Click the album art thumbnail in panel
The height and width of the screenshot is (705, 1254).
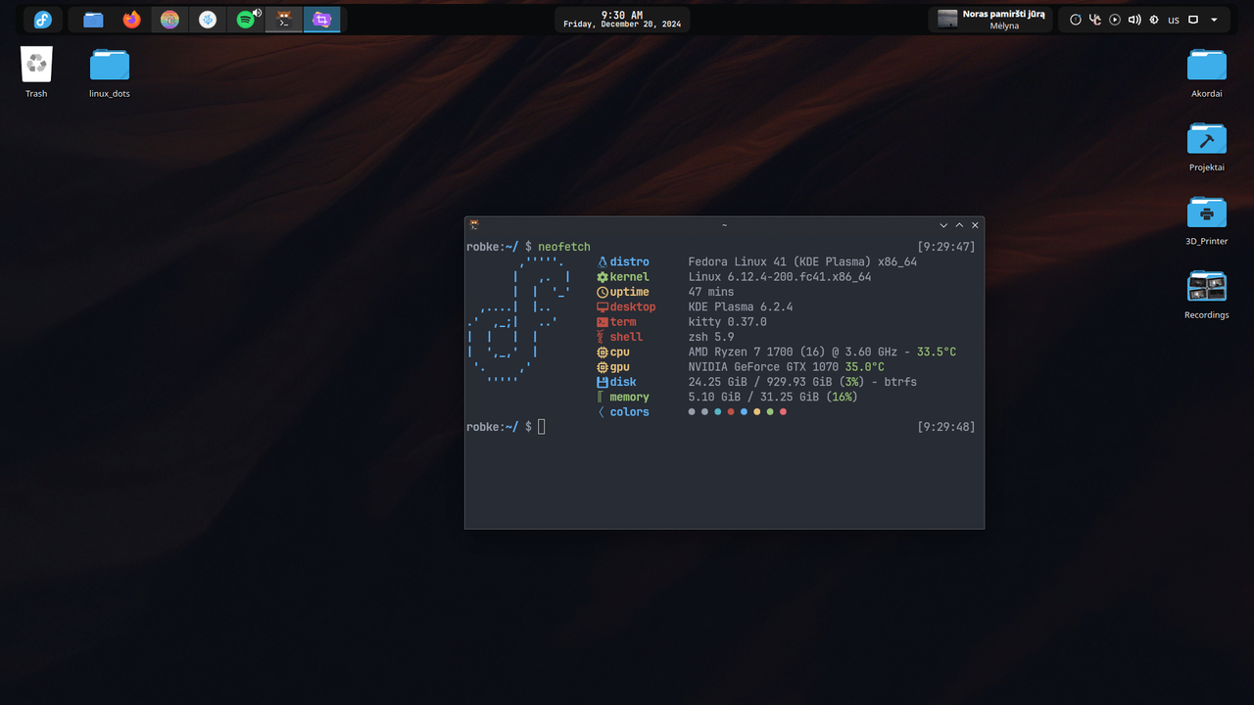coord(946,20)
